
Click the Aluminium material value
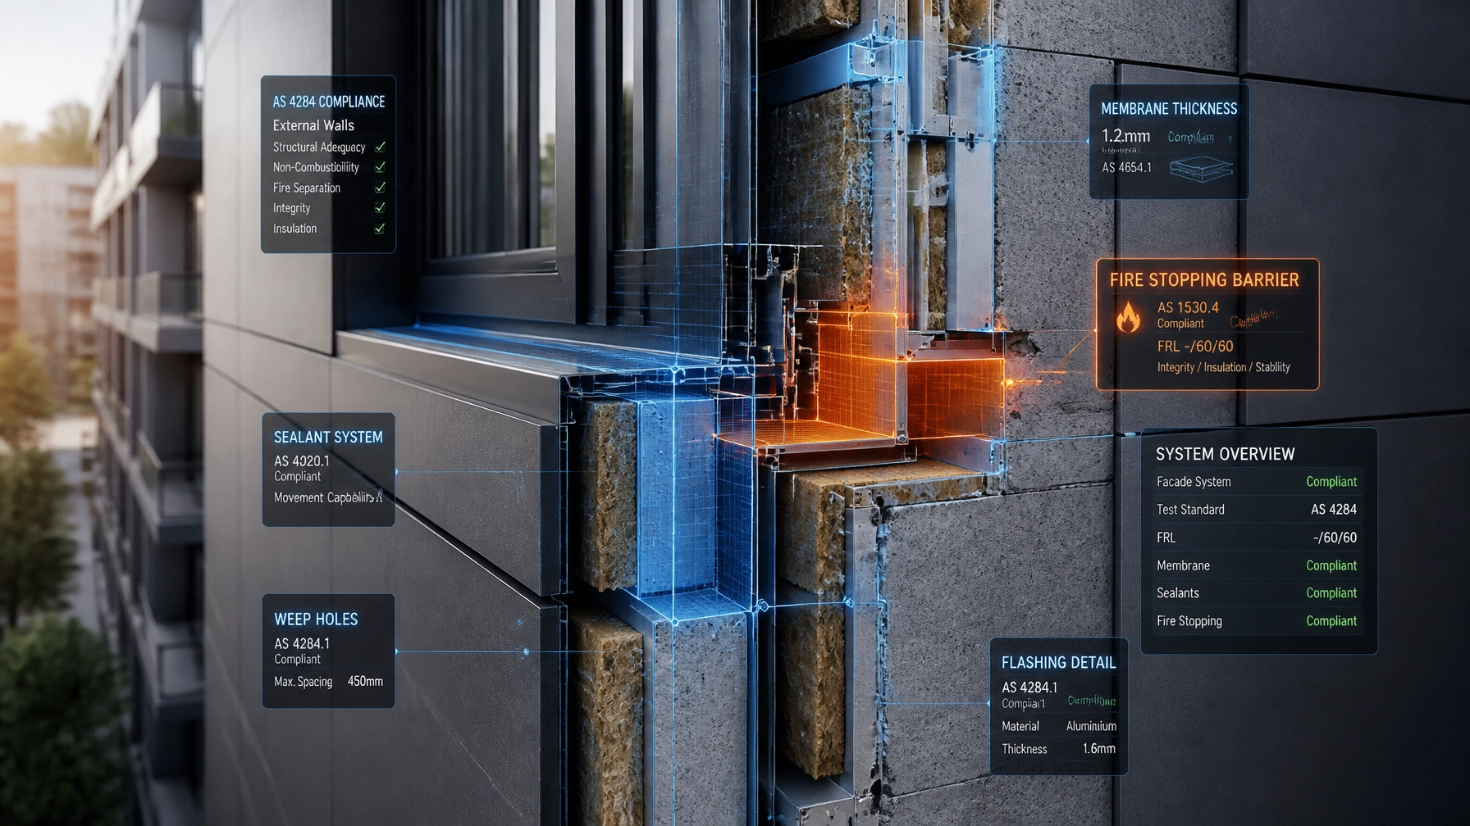1091,726
